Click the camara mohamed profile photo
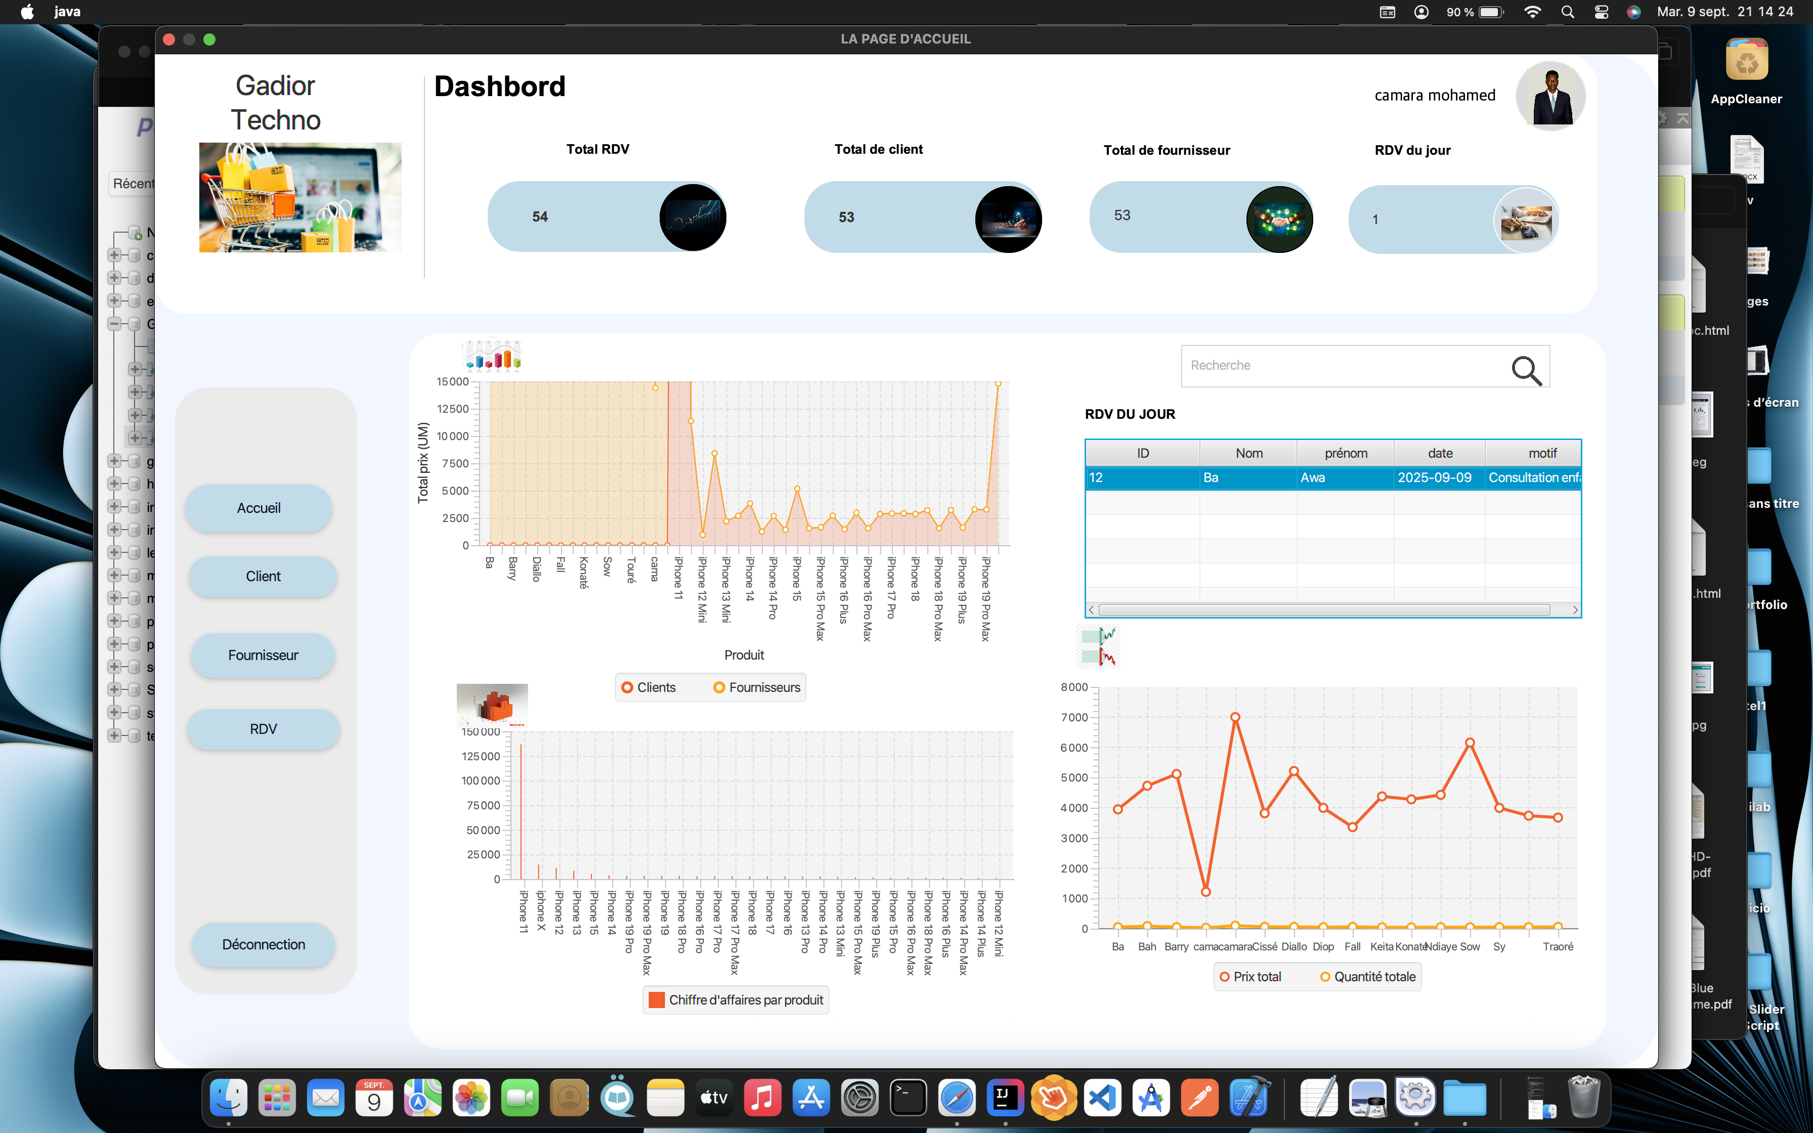 click(x=1550, y=97)
